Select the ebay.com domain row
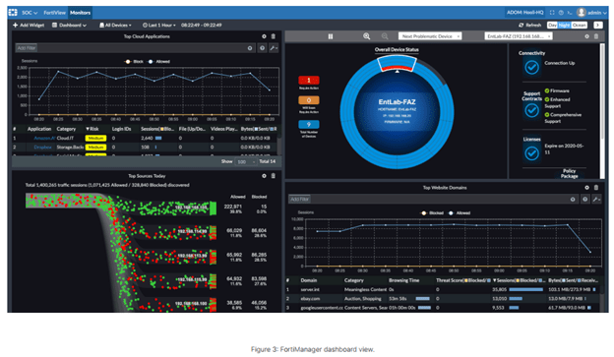The image size is (614, 357). point(443,299)
